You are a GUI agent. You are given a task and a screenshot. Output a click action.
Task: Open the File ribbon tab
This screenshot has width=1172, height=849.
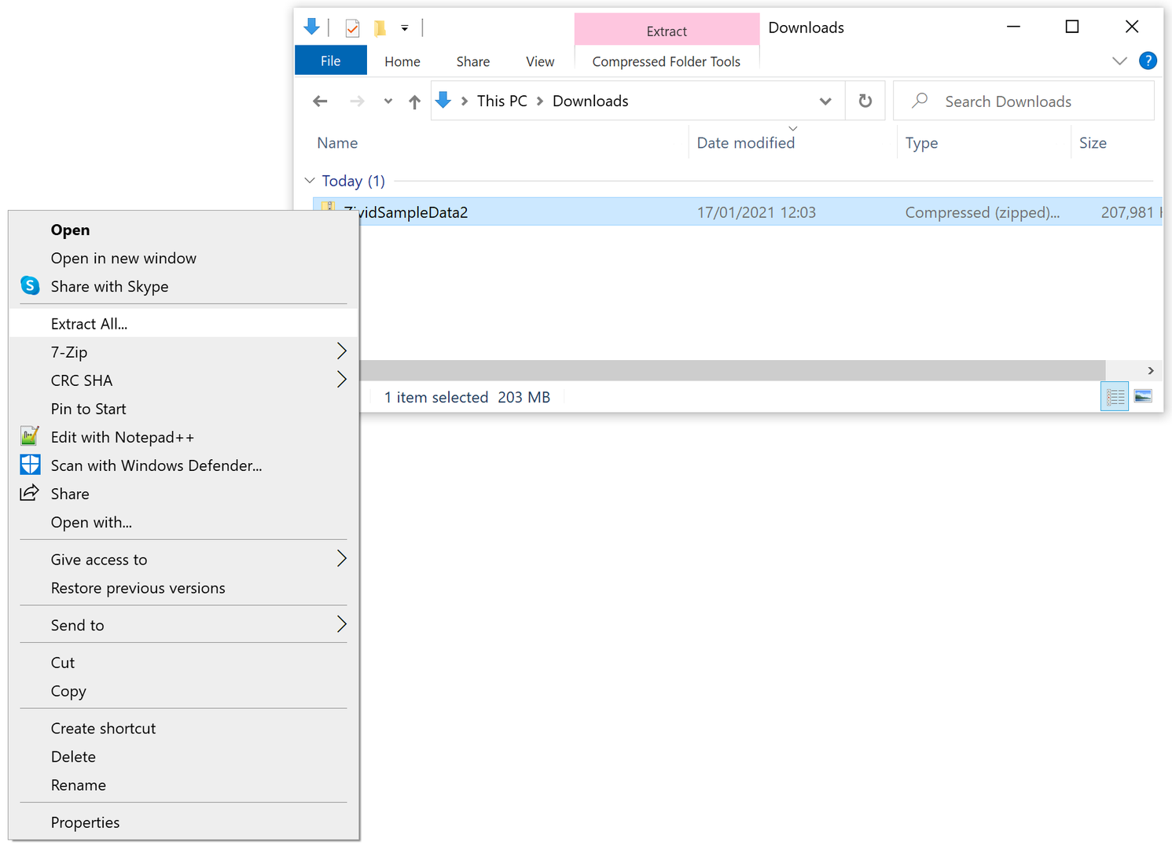[x=330, y=61]
